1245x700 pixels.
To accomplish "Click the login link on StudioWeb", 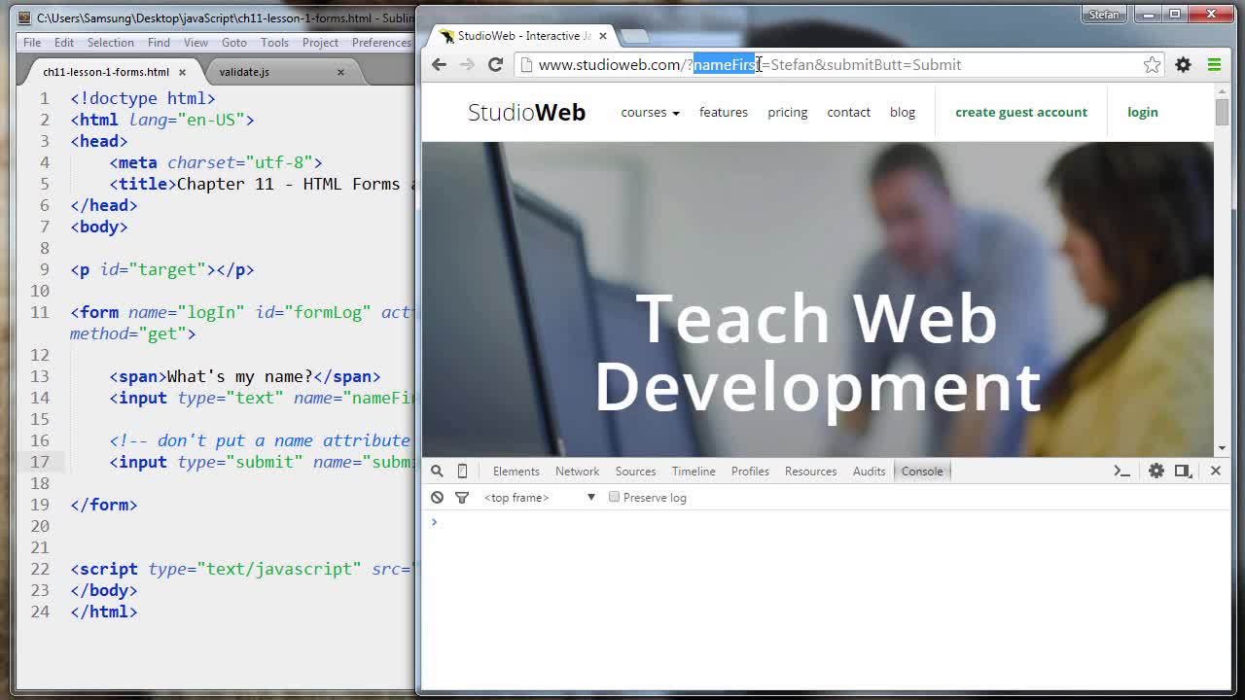I will click(1143, 112).
